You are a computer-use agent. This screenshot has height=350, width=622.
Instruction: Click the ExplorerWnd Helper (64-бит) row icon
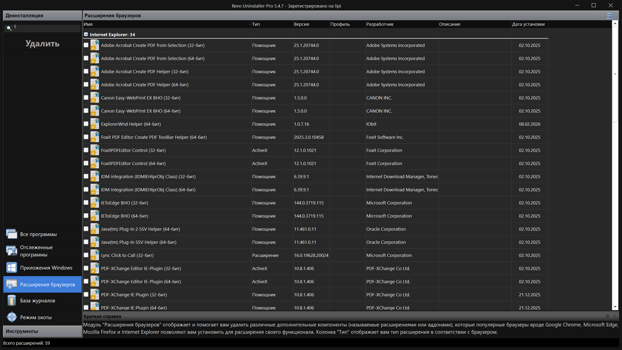(95, 124)
